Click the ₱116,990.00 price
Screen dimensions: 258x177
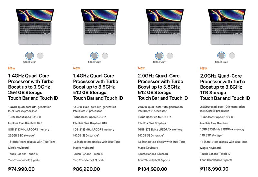coord(214,169)
